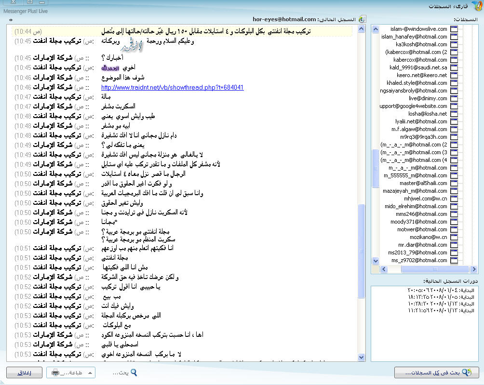Open the print dropdown arrow
The height and width of the screenshot is (385, 484).
tap(90, 372)
